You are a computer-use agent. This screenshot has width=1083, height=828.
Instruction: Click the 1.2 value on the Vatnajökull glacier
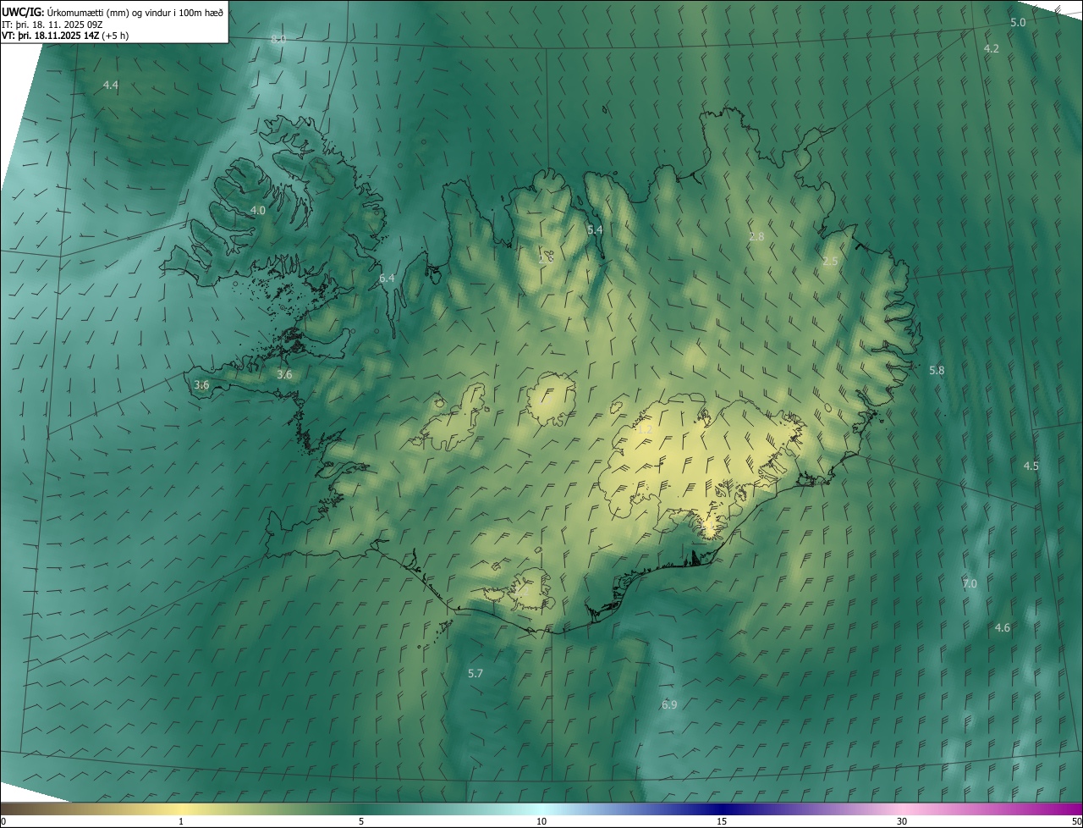pos(645,430)
